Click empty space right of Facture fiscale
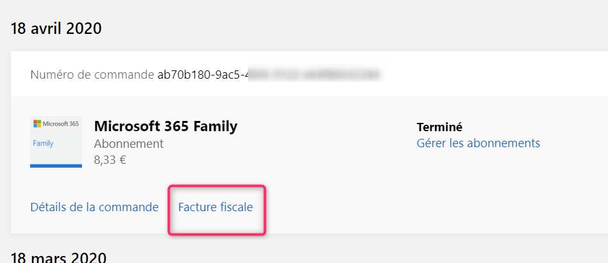The image size is (608, 263). pos(416,207)
